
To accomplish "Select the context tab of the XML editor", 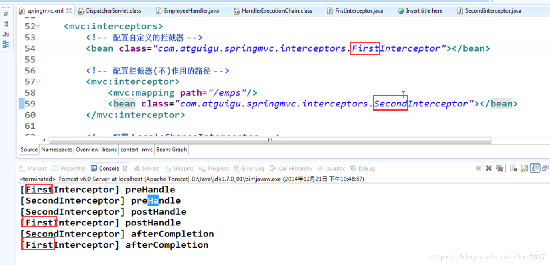I will point(129,150).
